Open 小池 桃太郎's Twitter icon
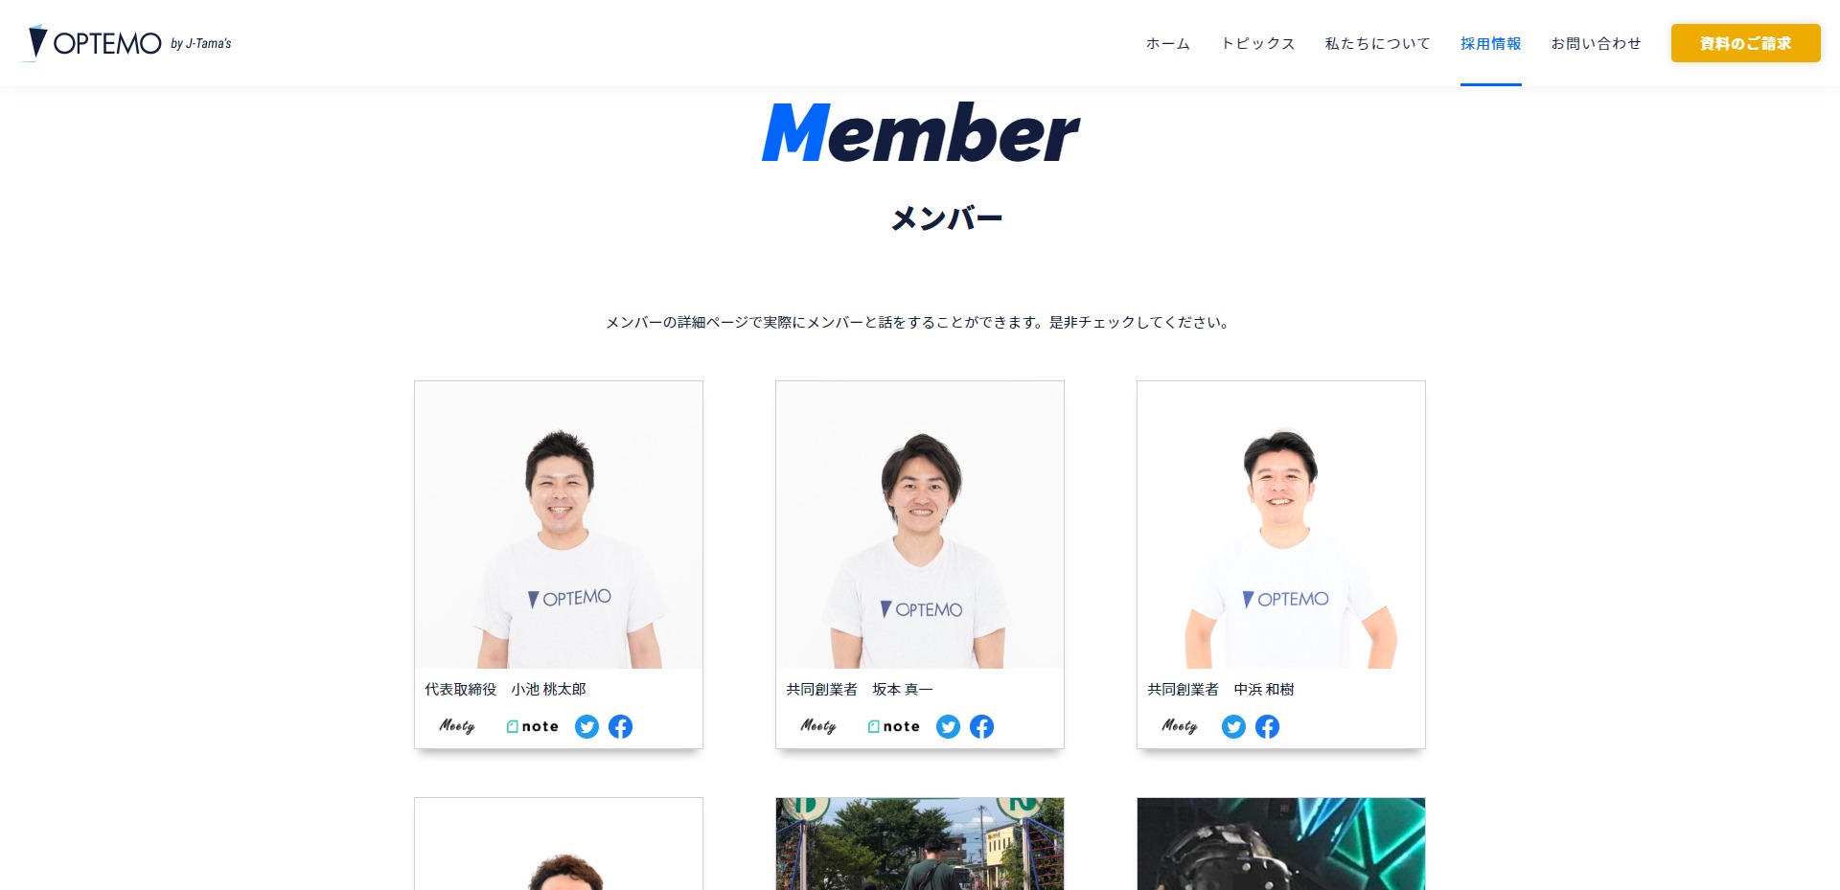 click(586, 727)
